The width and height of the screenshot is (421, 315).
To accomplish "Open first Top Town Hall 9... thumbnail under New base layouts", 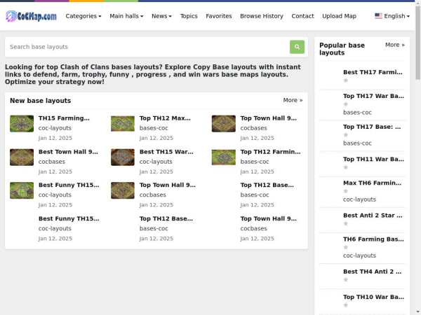I will pyautogui.click(x=224, y=124).
